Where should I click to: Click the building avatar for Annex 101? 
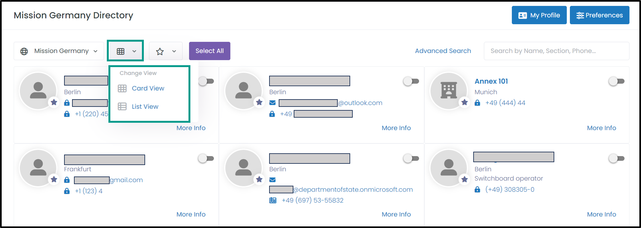pyautogui.click(x=449, y=91)
